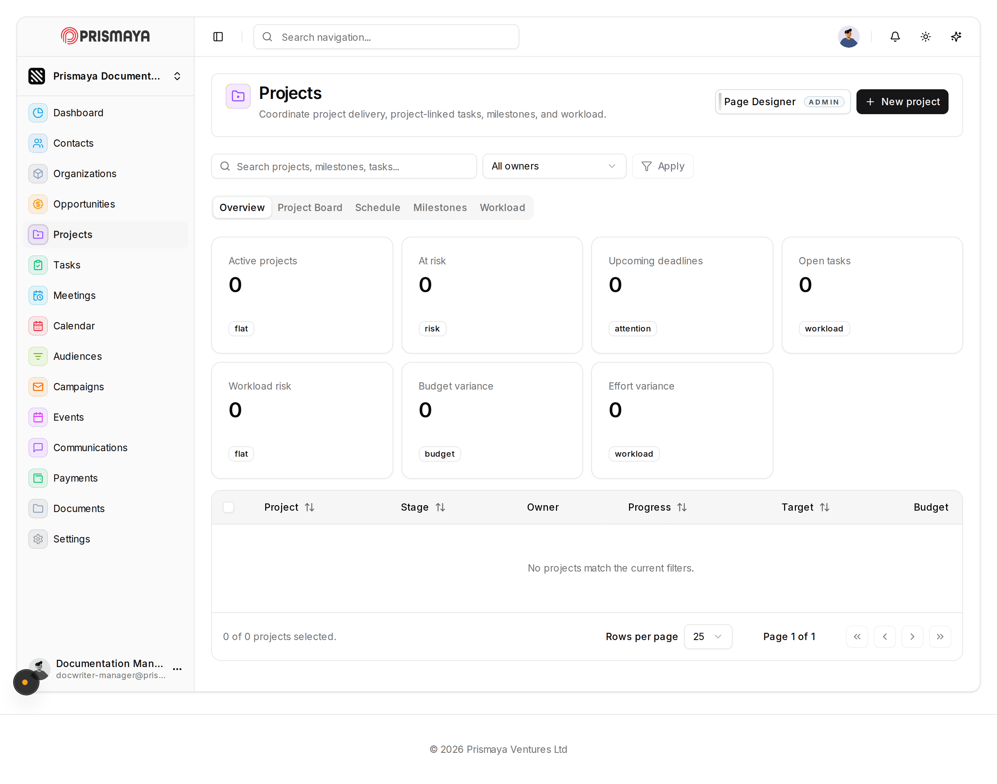Click the 'attention' badge

(632, 329)
